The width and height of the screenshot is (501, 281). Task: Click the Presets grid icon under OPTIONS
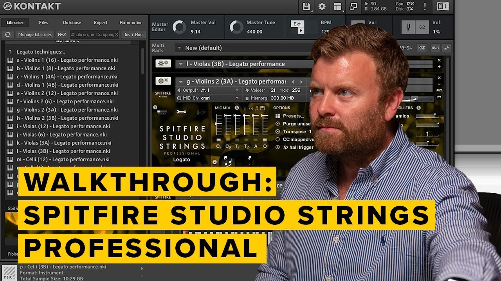[x=278, y=116]
